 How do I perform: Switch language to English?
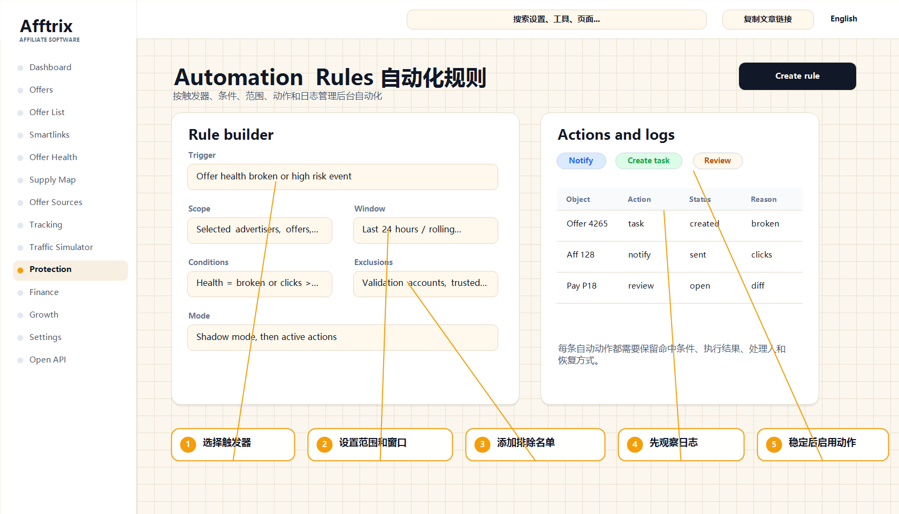coord(844,19)
